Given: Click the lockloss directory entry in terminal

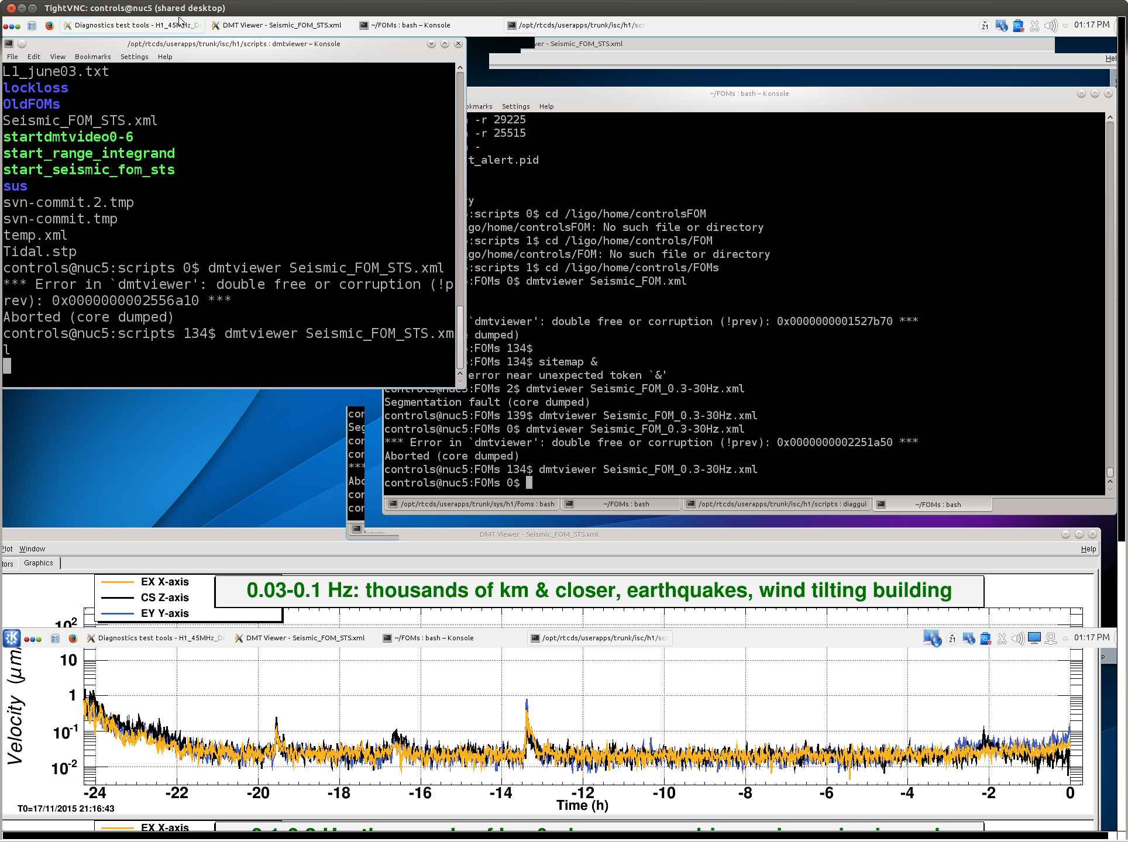Looking at the screenshot, I should [36, 88].
